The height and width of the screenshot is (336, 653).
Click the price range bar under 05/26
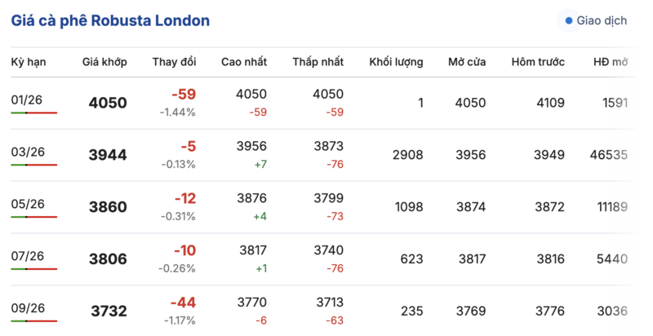point(33,217)
